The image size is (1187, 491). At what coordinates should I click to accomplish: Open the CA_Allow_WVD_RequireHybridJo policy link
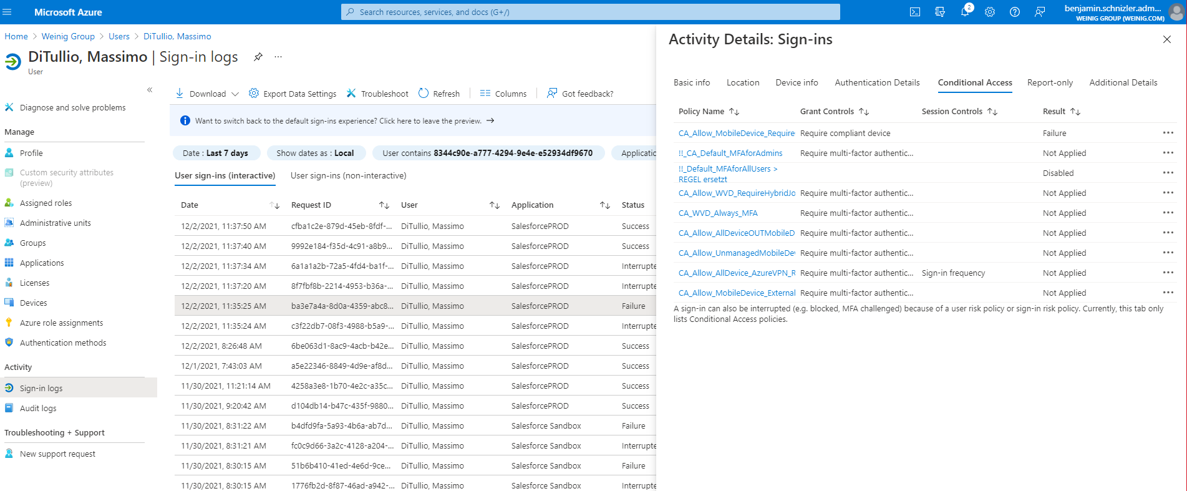pyautogui.click(x=737, y=193)
